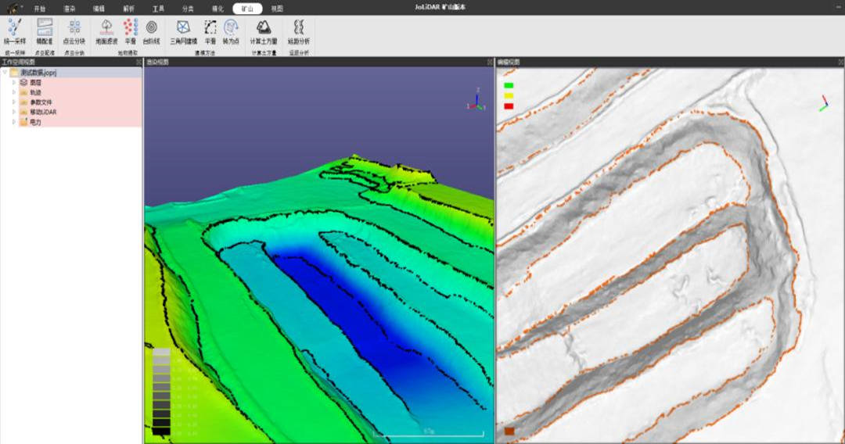Open the 点云分块 point cloud tiling tool

tap(74, 28)
